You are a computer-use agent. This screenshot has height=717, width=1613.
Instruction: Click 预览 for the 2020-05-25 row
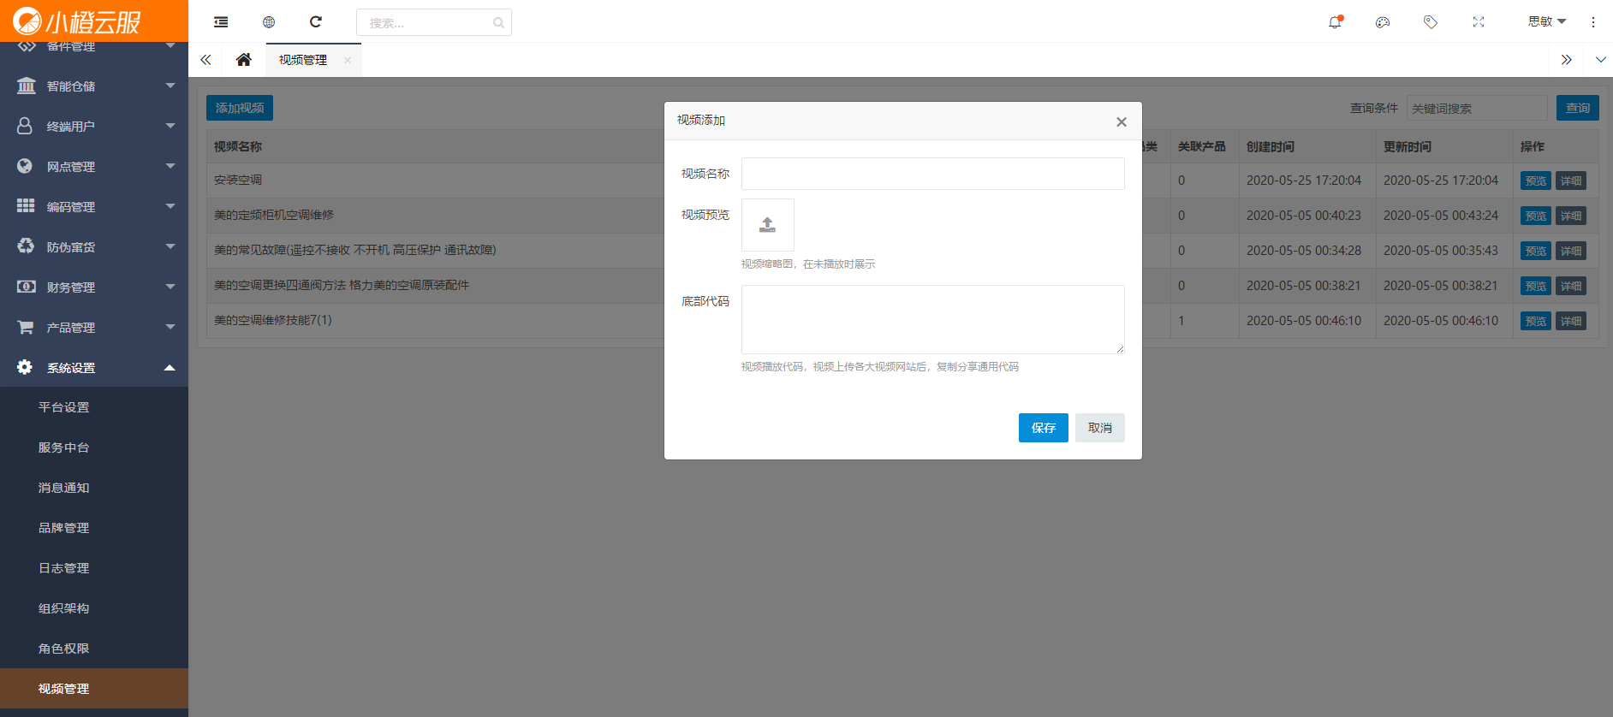tap(1536, 181)
